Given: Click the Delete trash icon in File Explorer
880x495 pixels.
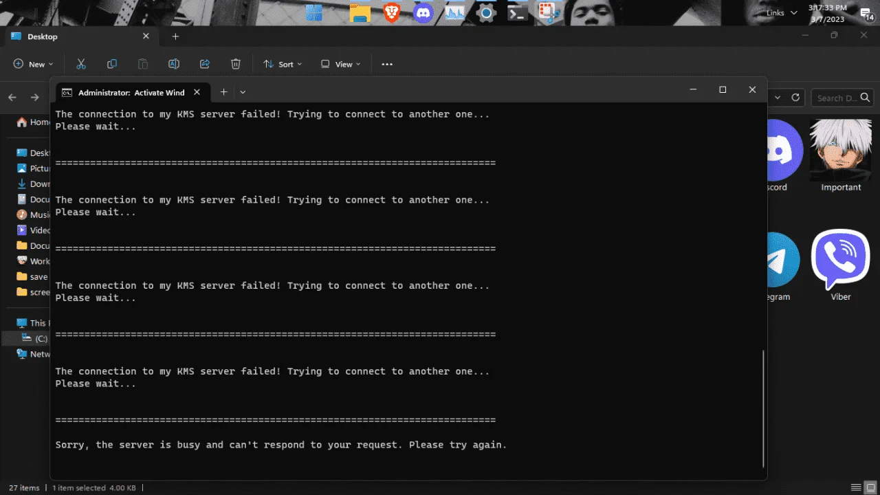Looking at the screenshot, I should 236,64.
